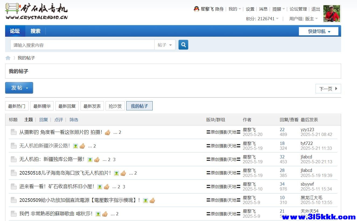Click the image icon on 进来看一看 thread
Image resolution: width=357 pixels, height=221 pixels.
[99, 186]
